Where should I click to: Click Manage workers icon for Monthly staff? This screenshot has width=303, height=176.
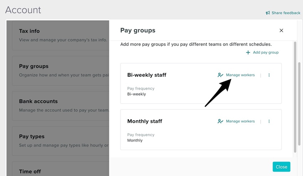click(220, 121)
